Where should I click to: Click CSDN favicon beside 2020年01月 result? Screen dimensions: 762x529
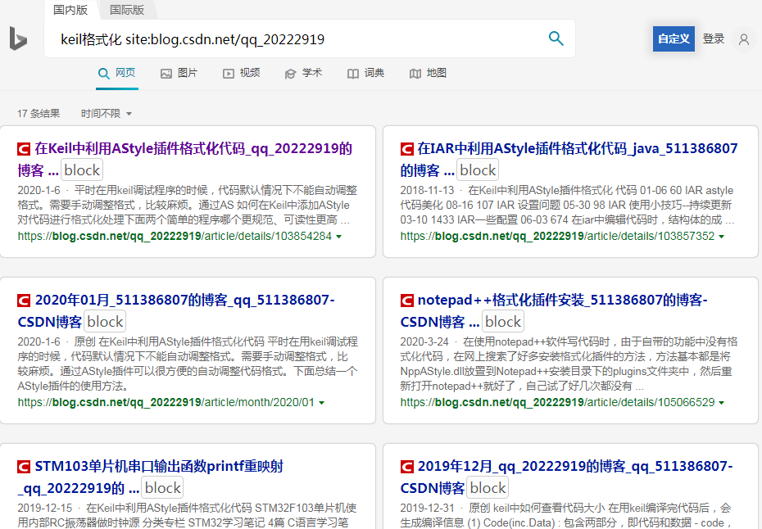(x=24, y=301)
